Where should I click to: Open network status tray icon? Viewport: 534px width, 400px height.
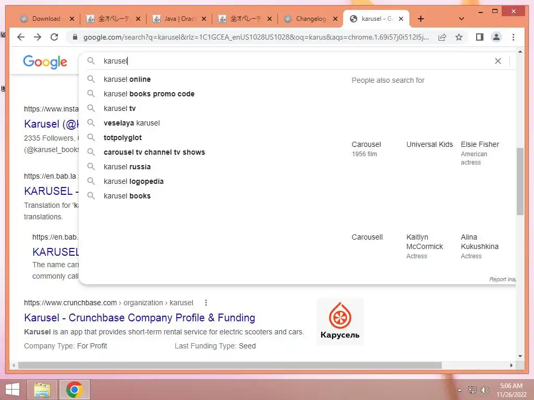472,390
